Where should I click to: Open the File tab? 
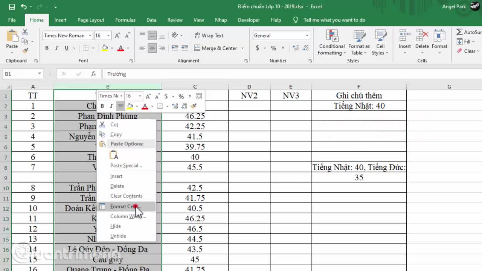12,20
